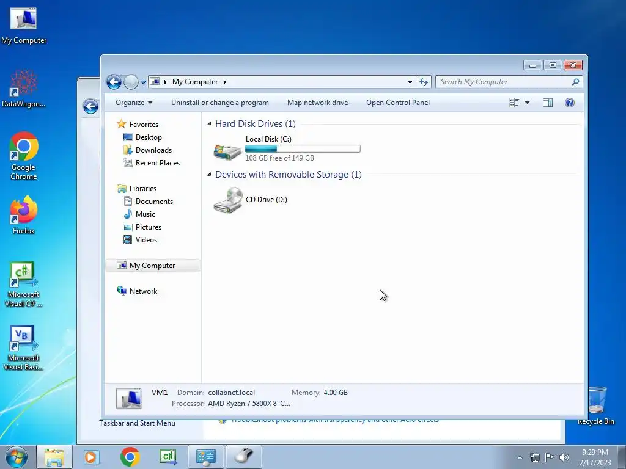Select Favorites in the navigation pane
The height and width of the screenshot is (469, 626).
(144, 125)
